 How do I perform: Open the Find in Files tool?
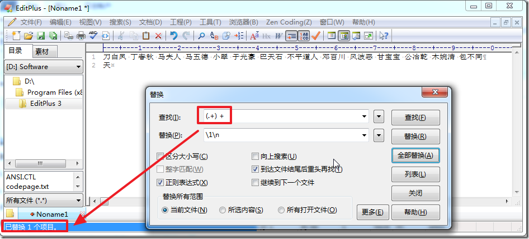pos(226,36)
